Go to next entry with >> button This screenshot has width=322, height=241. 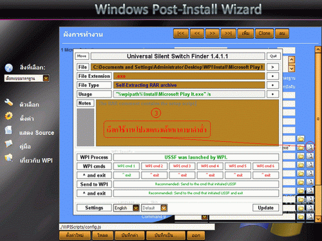tap(213, 33)
